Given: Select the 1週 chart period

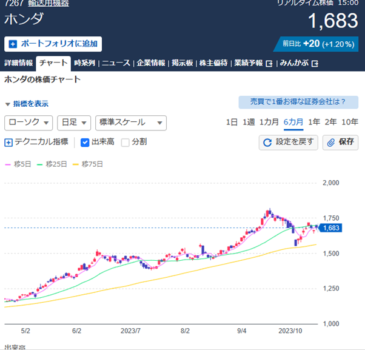Looking at the screenshot, I should point(249,122).
